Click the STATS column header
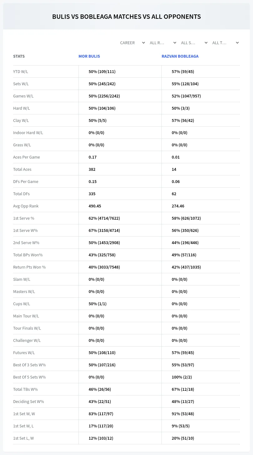The width and height of the screenshot is (253, 455). pos(19,56)
